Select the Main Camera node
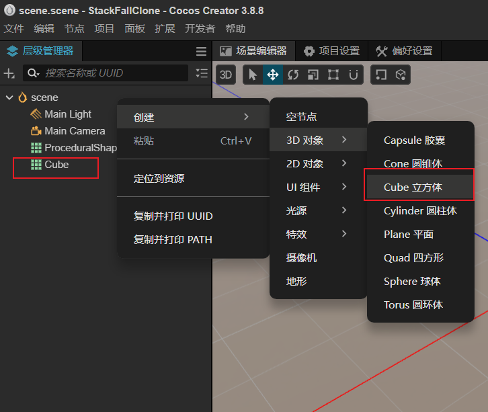 click(75, 131)
